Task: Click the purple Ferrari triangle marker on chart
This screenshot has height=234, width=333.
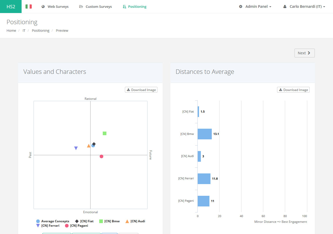Action: click(x=76, y=148)
